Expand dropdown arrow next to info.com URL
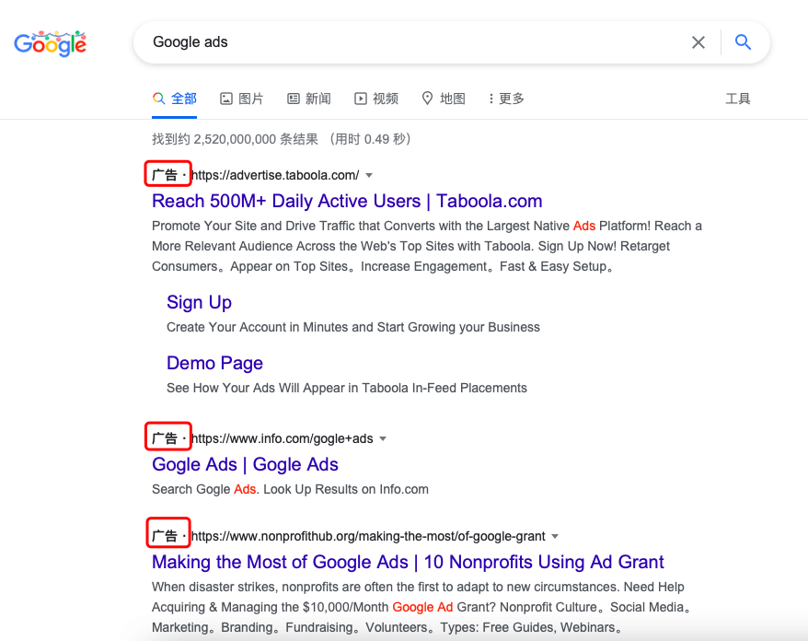Screen dimensions: 808x641 383,439
